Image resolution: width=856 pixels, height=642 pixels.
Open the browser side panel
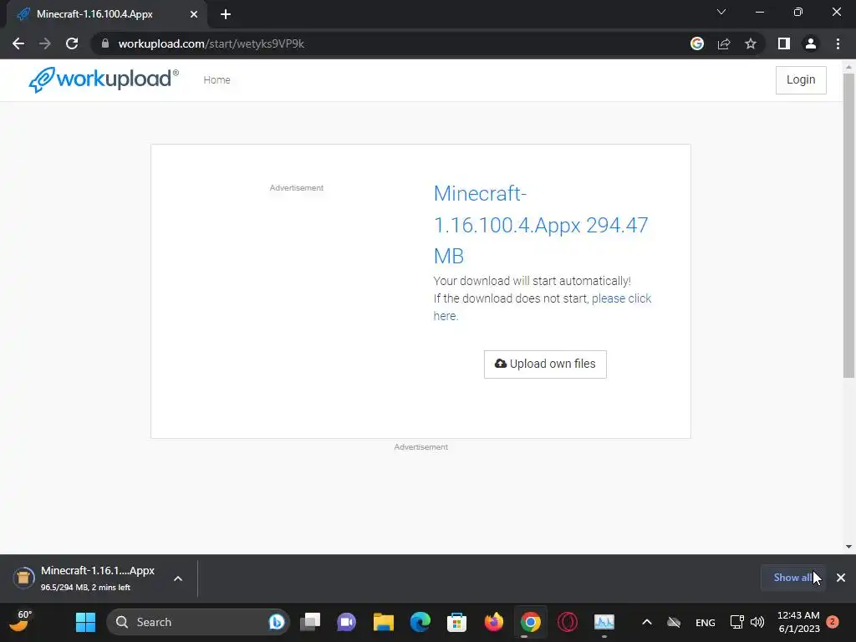(x=784, y=43)
